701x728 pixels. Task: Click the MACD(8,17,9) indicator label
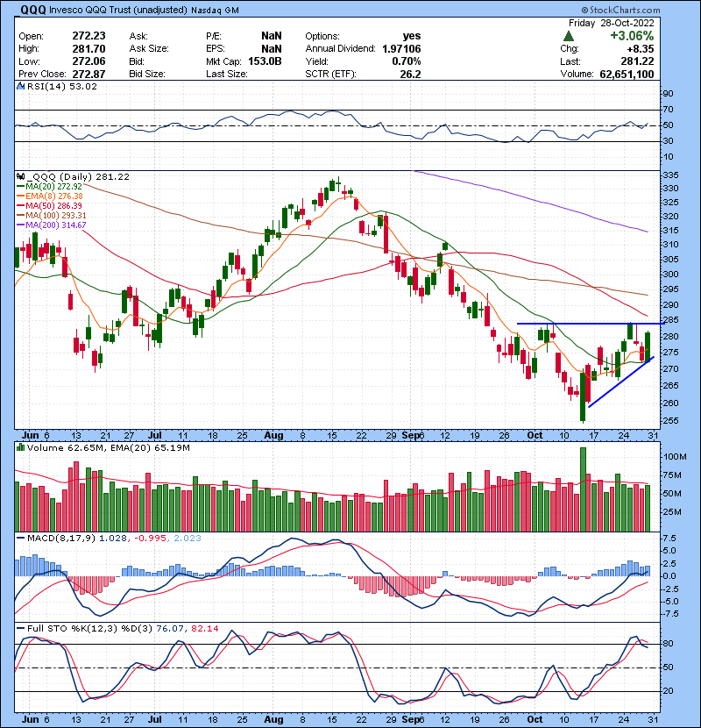pos(61,539)
